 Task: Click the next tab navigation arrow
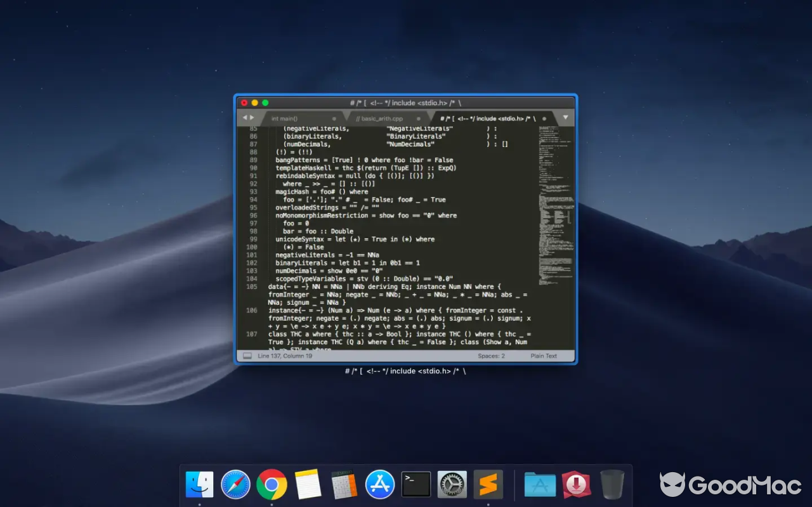[x=251, y=118]
